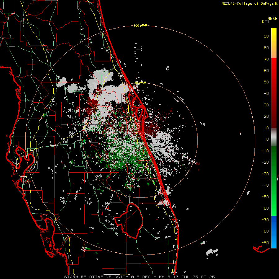Click the -20 knot scale label
The image size is (279, 279).
click(x=265, y=162)
